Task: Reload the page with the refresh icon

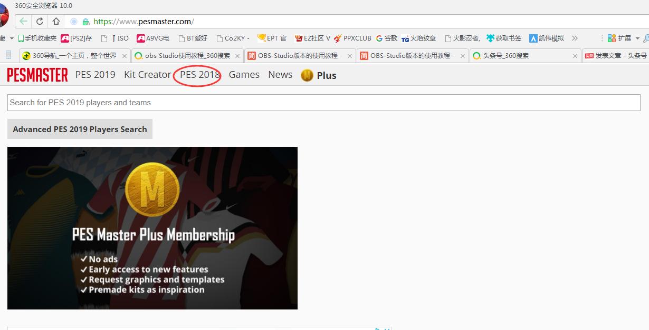Action: click(x=40, y=22)
